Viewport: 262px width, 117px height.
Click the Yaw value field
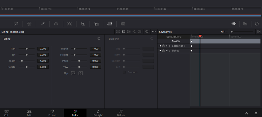point(95,67)
